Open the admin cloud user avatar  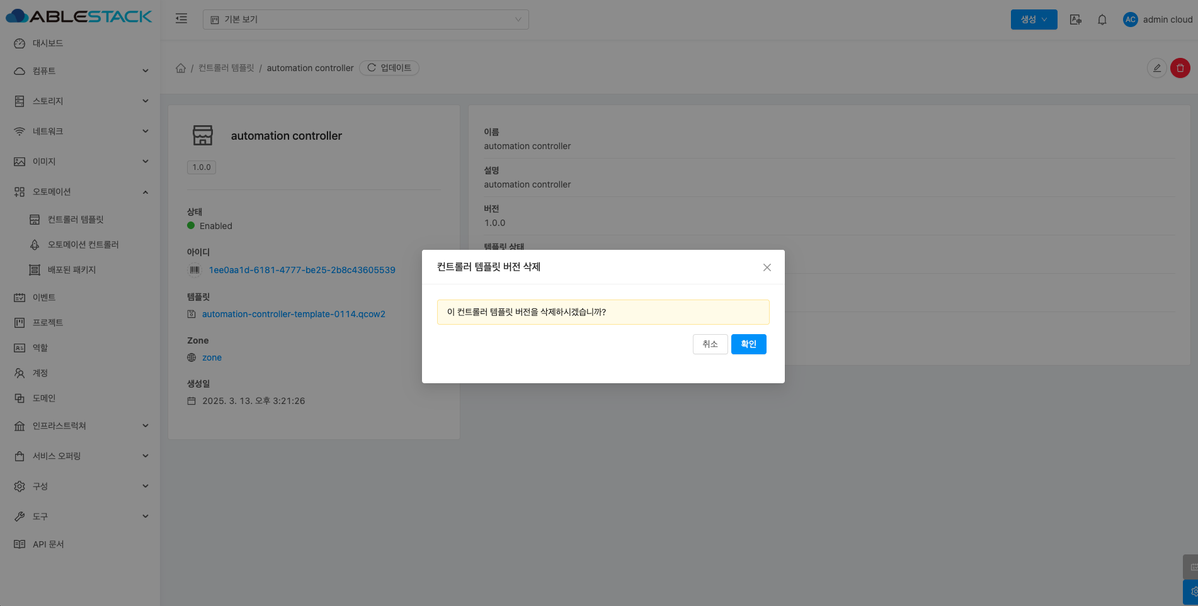tap(1130, 20)
